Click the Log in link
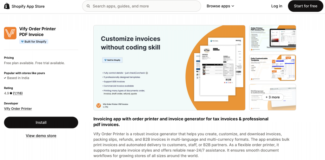 277,6
